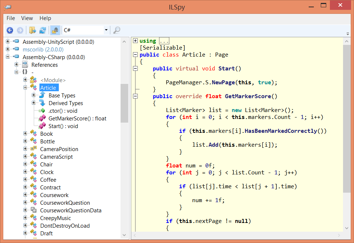Open the search magnifier tool
Image resolution: width=354 pixels, height=243 pixels.
(117, 30)
